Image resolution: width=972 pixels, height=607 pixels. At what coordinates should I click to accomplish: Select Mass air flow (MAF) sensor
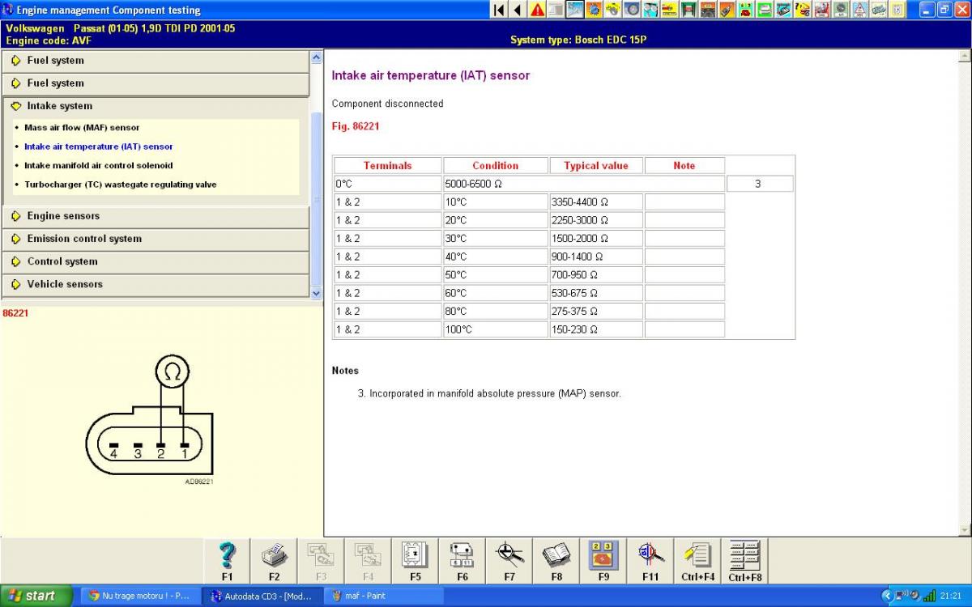[82, 128]
